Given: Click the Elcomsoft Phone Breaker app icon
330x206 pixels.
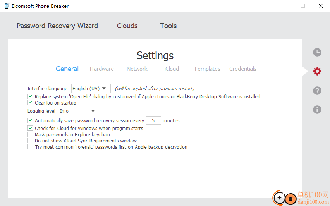Looking at the screenshot, I should point(7,6).
